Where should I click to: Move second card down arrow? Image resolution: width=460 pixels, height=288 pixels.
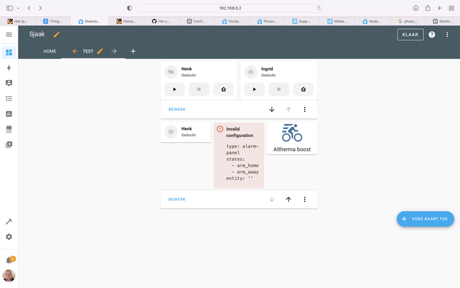(x=271, y=199)
